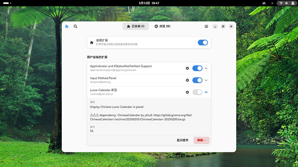The height and width of the screenshot is (167, 298).
Task: Switch to the 浏览 (B) tab
Action: 162,26
